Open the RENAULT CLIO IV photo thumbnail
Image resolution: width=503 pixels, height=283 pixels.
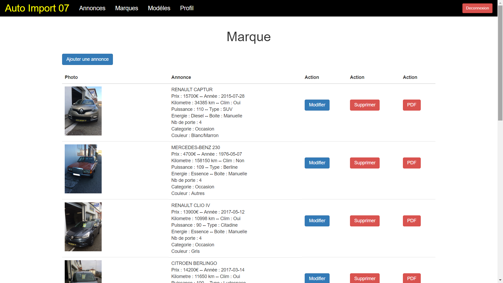83,227
